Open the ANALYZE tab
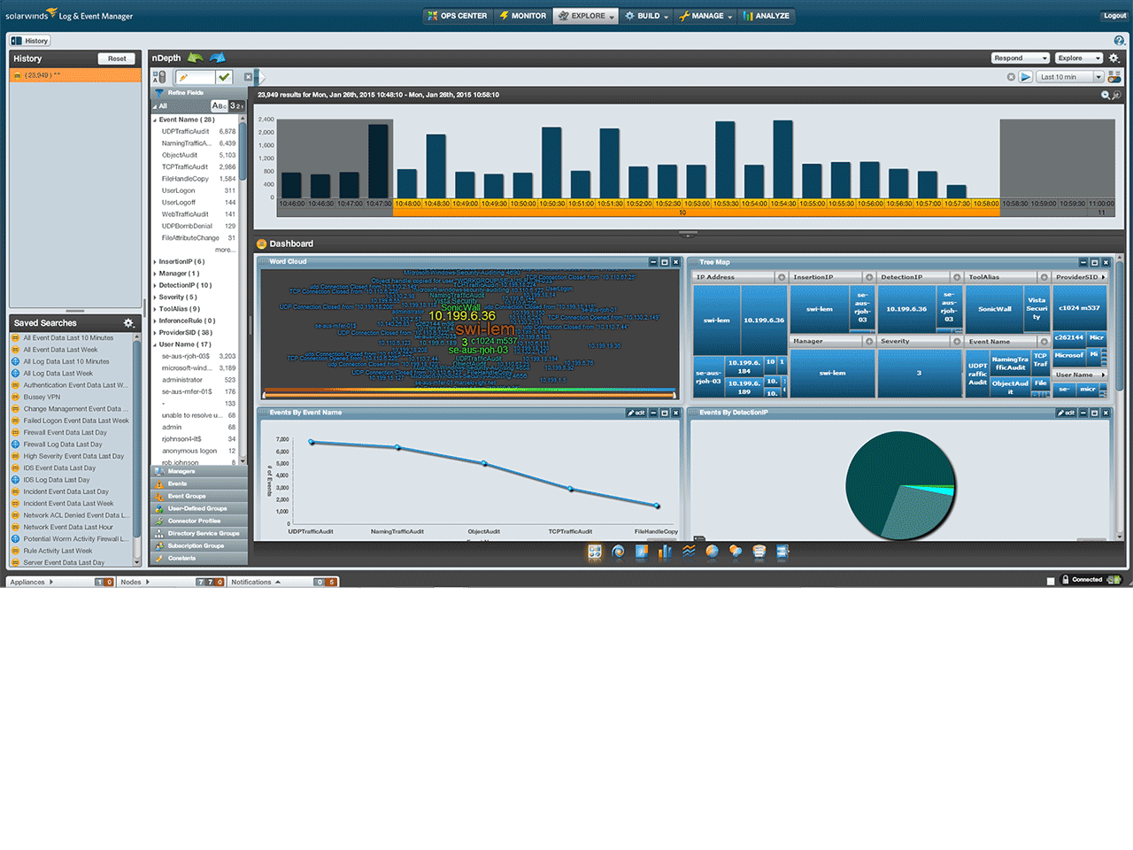This screenshot has width=1133, height=850. coord(767,16)
